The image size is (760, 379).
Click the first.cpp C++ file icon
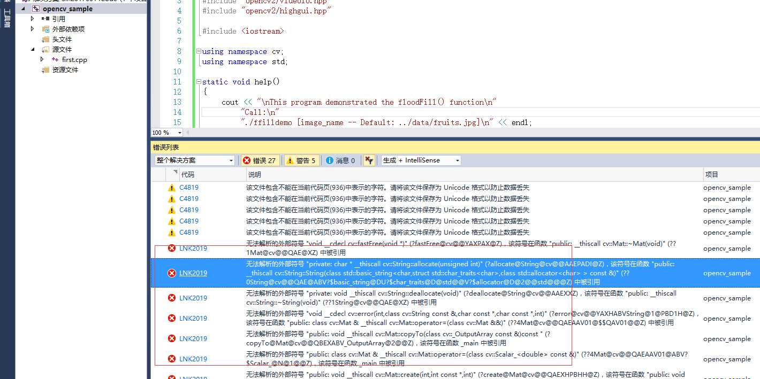(x=55, y=59)
